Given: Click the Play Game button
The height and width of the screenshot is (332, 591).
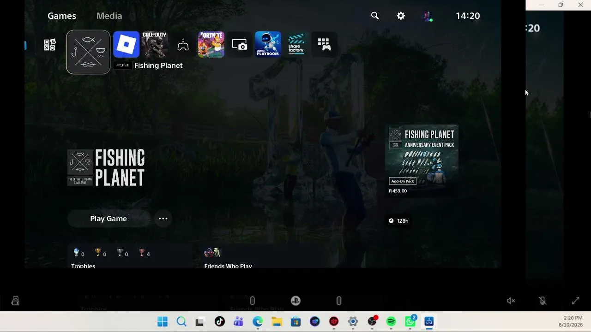Looking at the screenshot, I should [x=109, y=219].
